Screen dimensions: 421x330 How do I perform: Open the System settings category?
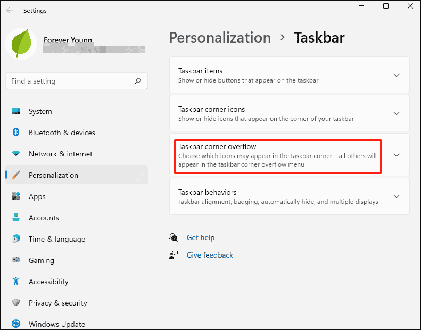tap(40, 111)
